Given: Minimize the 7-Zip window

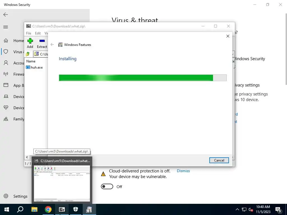Looking at the screenshot, I should (x=203, y=26).
